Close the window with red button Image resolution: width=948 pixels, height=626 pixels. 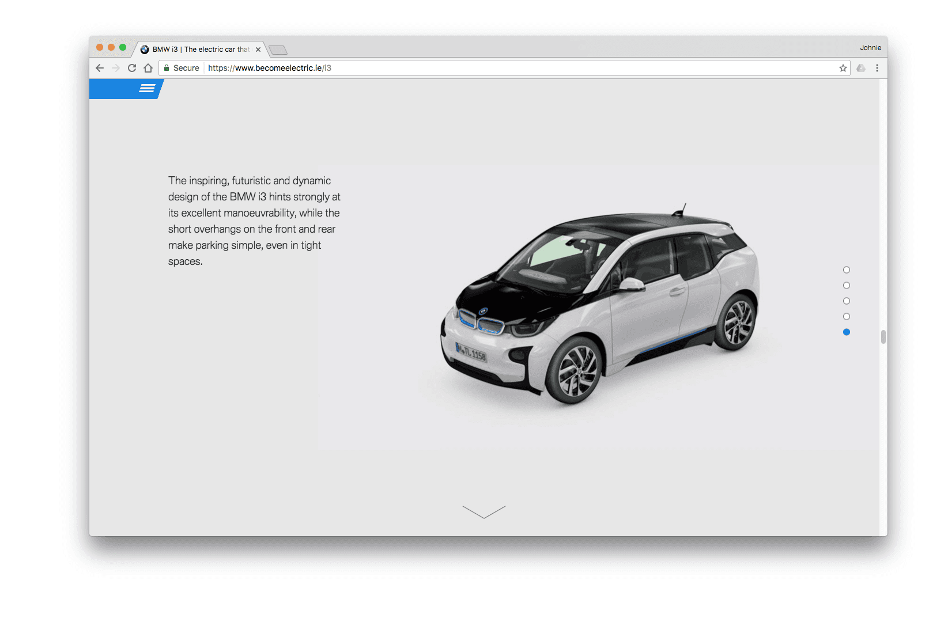100,48
